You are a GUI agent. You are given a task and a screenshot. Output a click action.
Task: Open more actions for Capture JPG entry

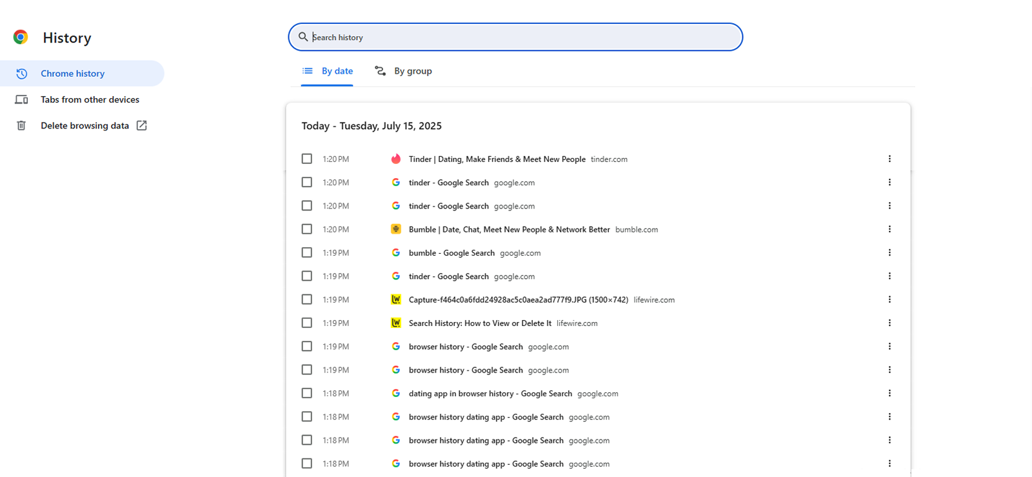coord(889,299)
